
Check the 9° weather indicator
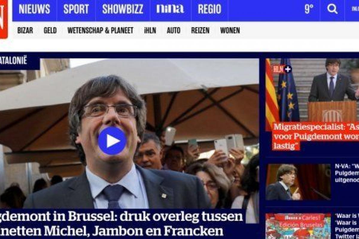[x=309, y=9]
